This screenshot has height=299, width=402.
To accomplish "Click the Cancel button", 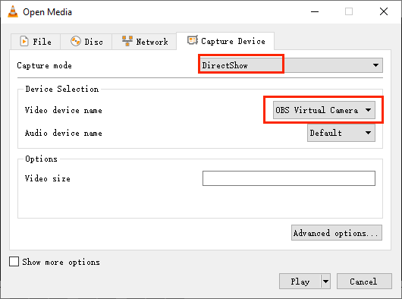I will click(x=364, y=282).
